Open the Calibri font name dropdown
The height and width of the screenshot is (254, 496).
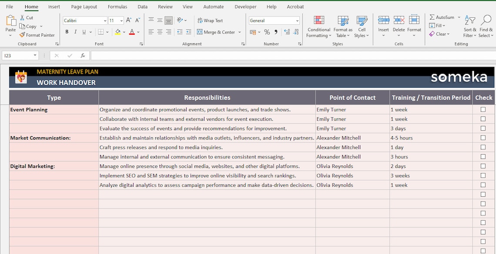tap(105, 20)
